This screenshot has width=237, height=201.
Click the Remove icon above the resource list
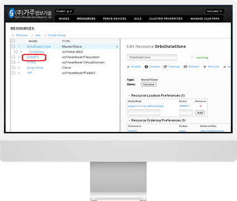coord(13,35)
